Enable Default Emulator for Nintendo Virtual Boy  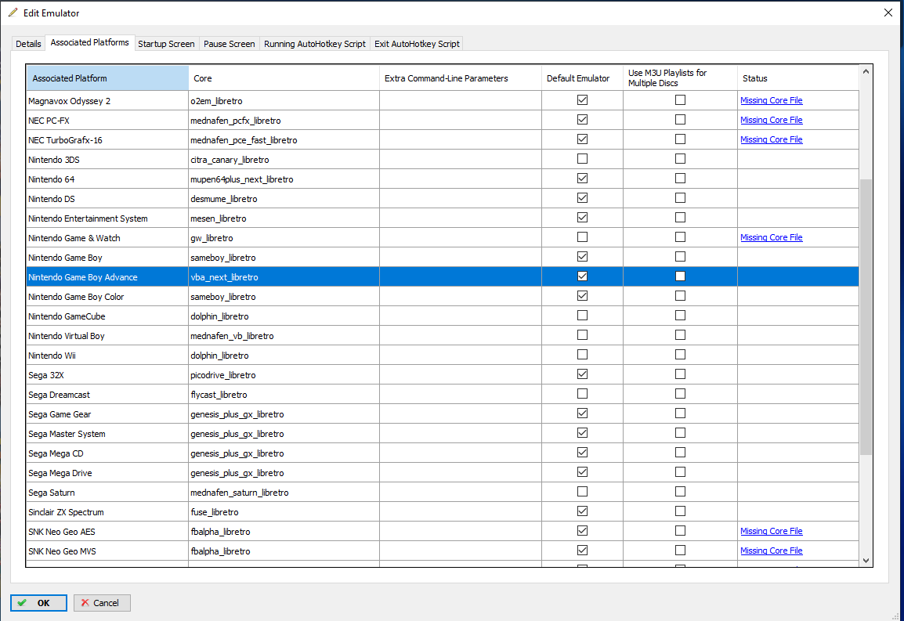click(x=582, y=335)
